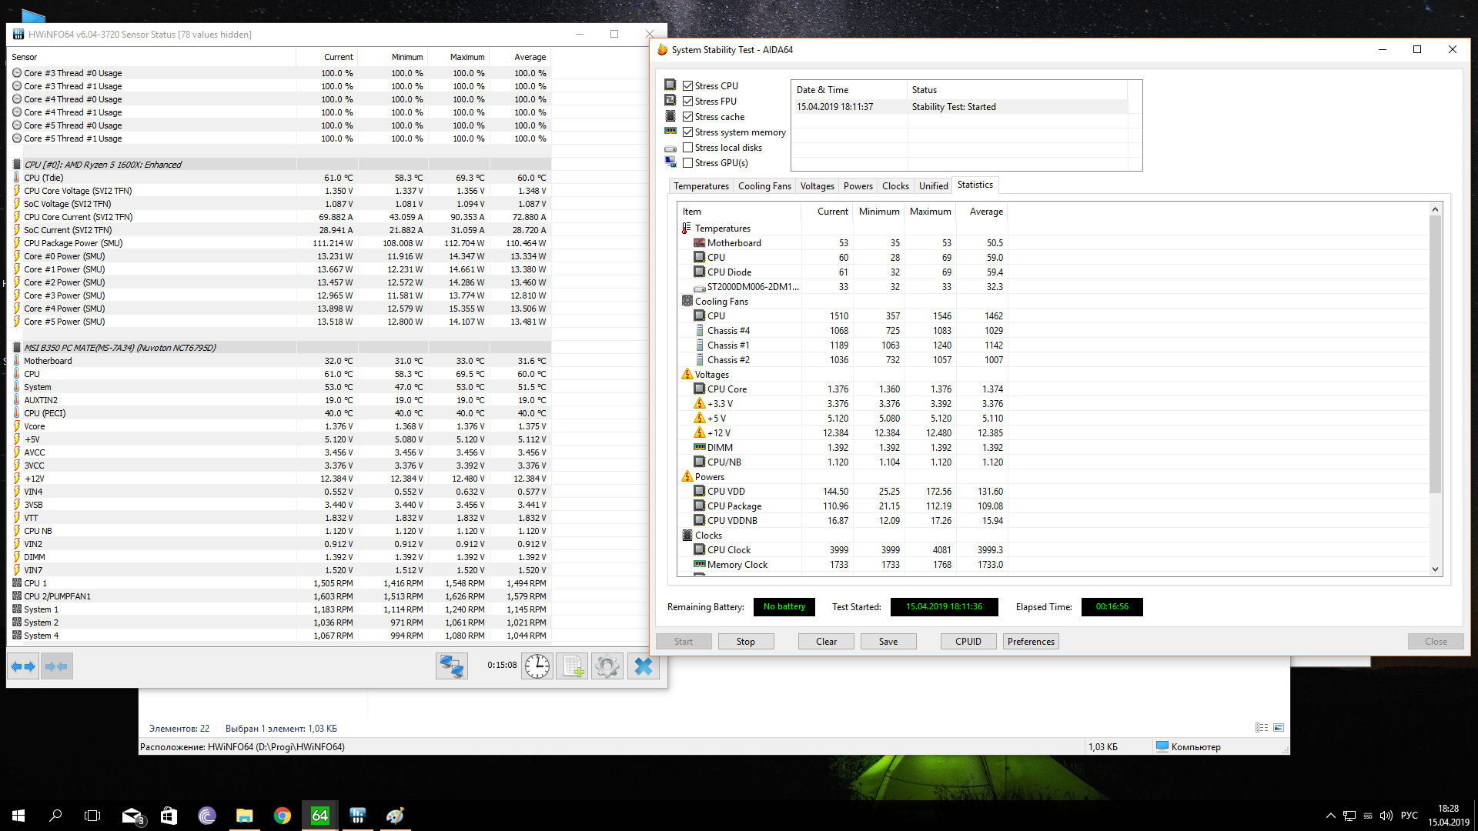Screen dimensions: 1478x831
Task: Open Chrome from the taskbar
Action: 283,816
